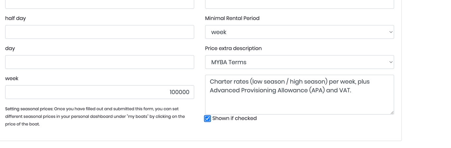Click the "Minimal Rental Period" label
This screenshot has height=148, width=451.
pyautogui.click(x=232, y=18)
